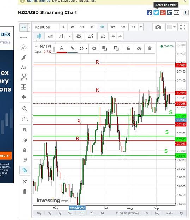Hide the selected drawing with eye icon
This screenshot has height=220, width=190.
(x=139, y=49)
